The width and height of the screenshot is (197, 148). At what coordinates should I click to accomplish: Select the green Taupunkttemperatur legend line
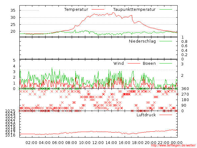(166, 10)
